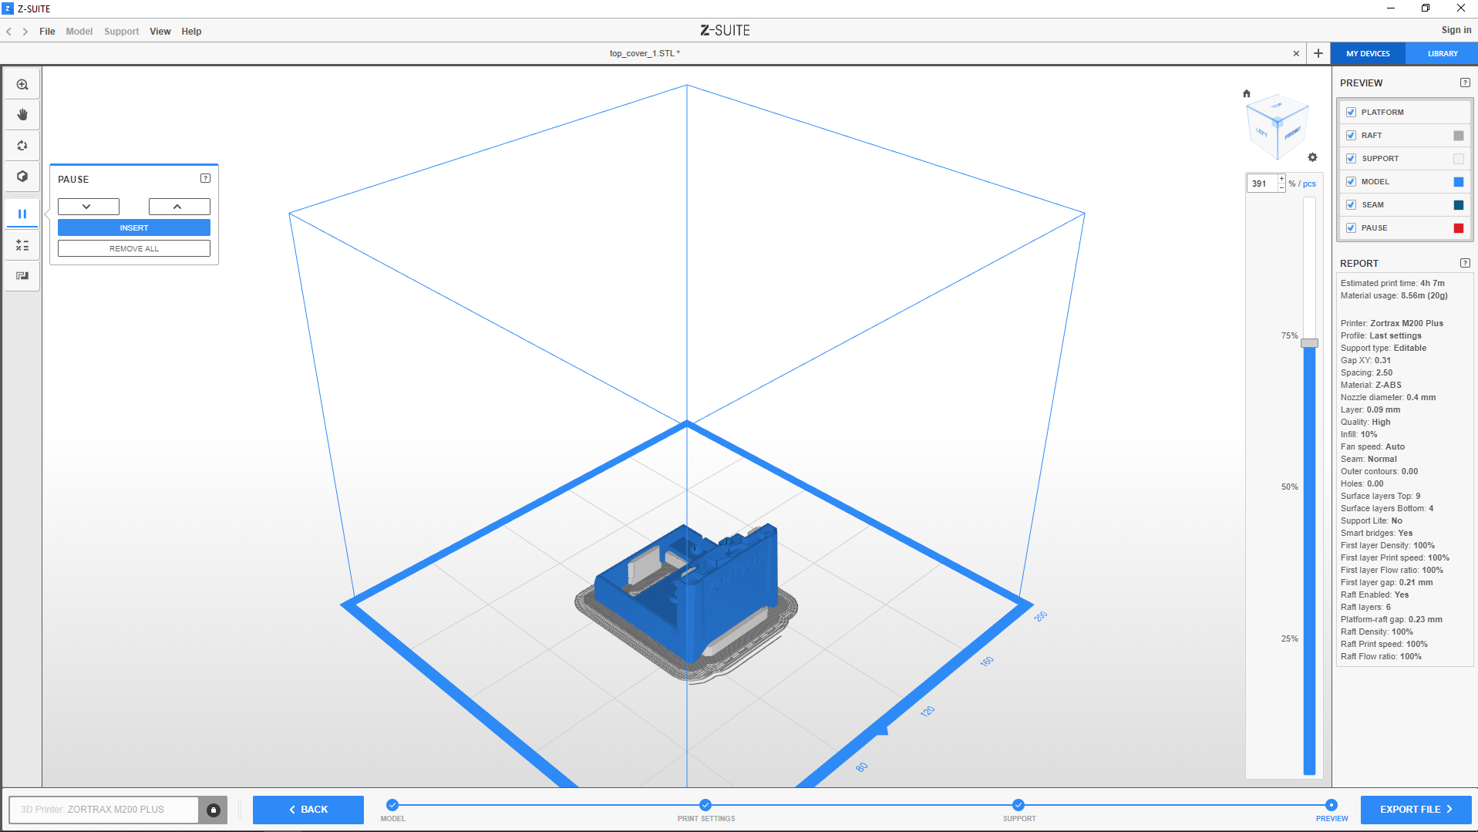Open the View menu
The width and height of the screenshot is (1478, 832).
click(160, 32)
